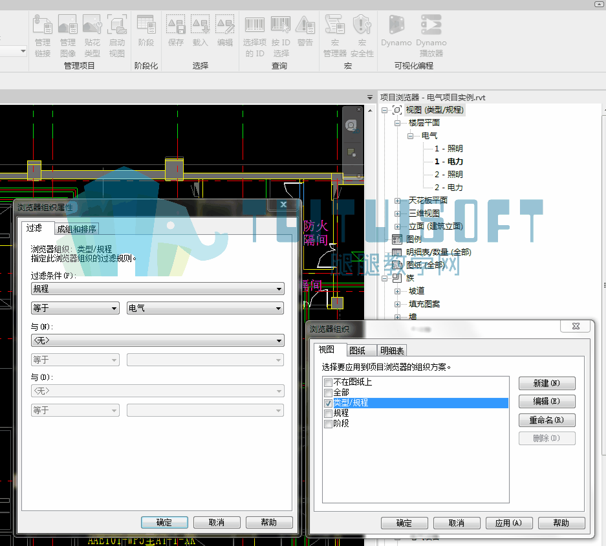Click the Select by ID icon (按ID选择)

click(x=281, y=36)
